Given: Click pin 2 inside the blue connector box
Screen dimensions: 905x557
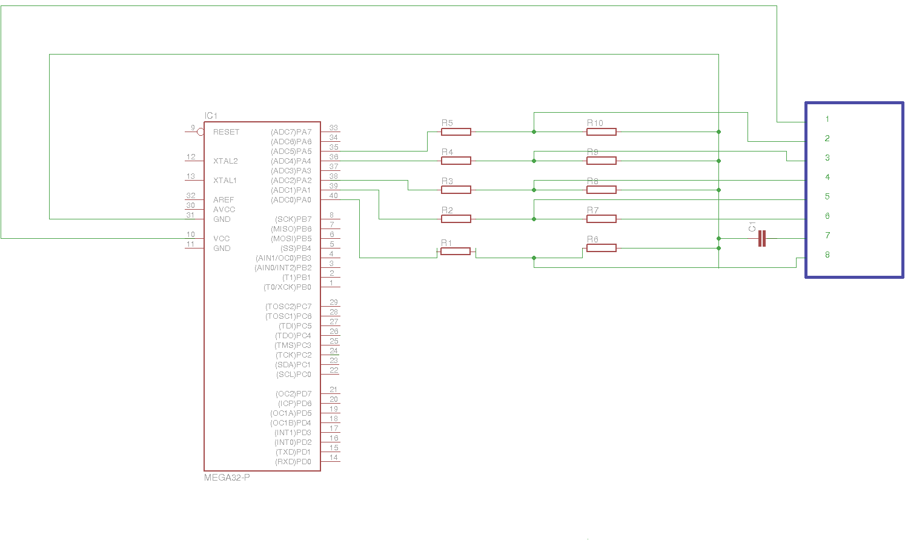Looking at the screenshot, I should (827, 139).
